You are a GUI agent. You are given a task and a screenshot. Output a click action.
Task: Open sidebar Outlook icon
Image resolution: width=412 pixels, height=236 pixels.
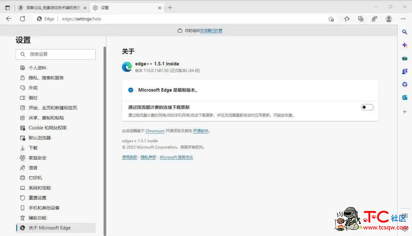(x=404, y=98)
